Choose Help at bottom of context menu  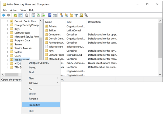[x=41, y=111]
